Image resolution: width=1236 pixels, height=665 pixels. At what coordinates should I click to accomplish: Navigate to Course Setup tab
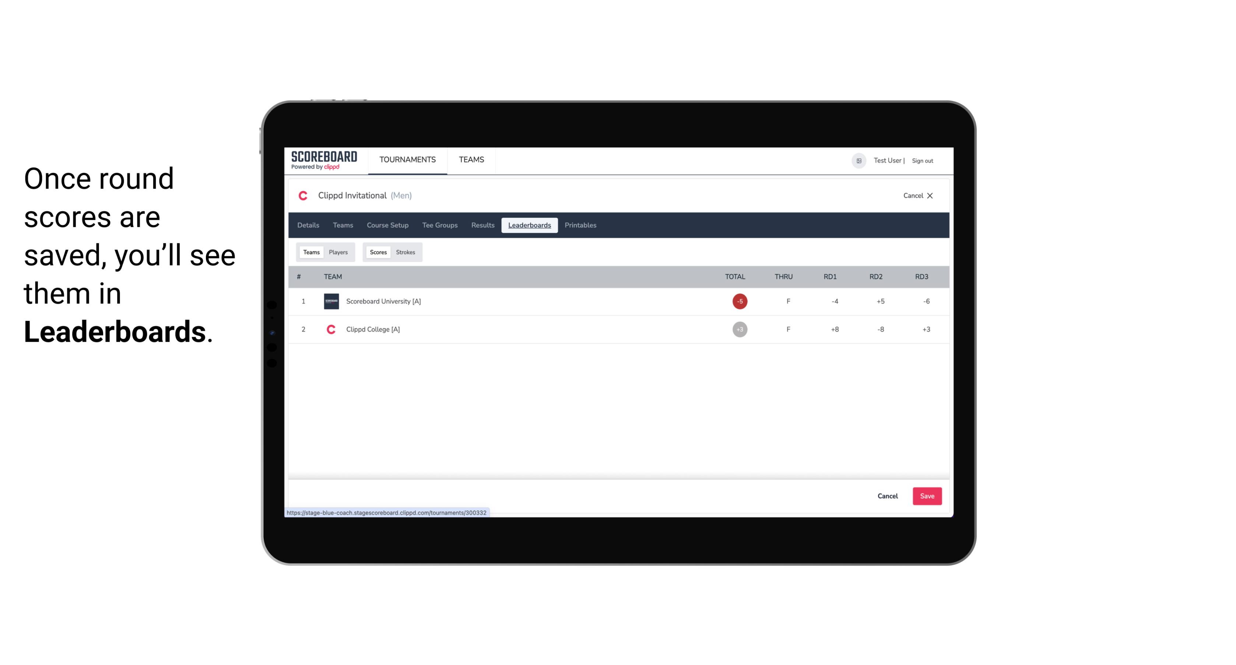[387, 225]
